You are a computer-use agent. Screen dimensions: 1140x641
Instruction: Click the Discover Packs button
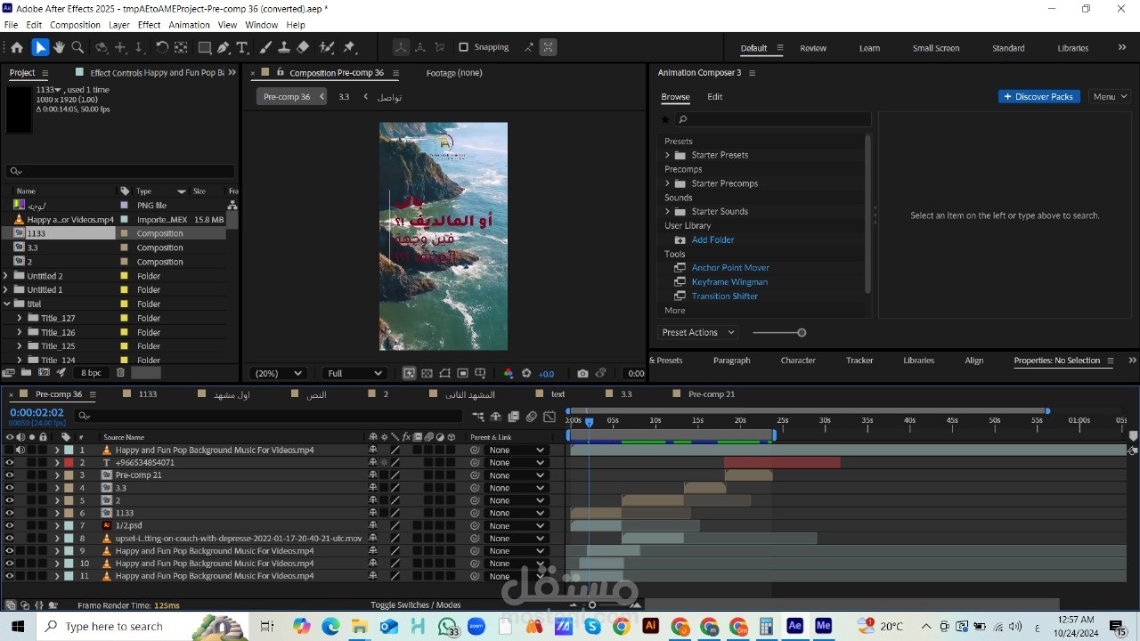click(1038, 96)
